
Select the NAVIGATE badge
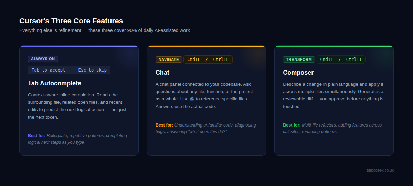coord(169,59)
